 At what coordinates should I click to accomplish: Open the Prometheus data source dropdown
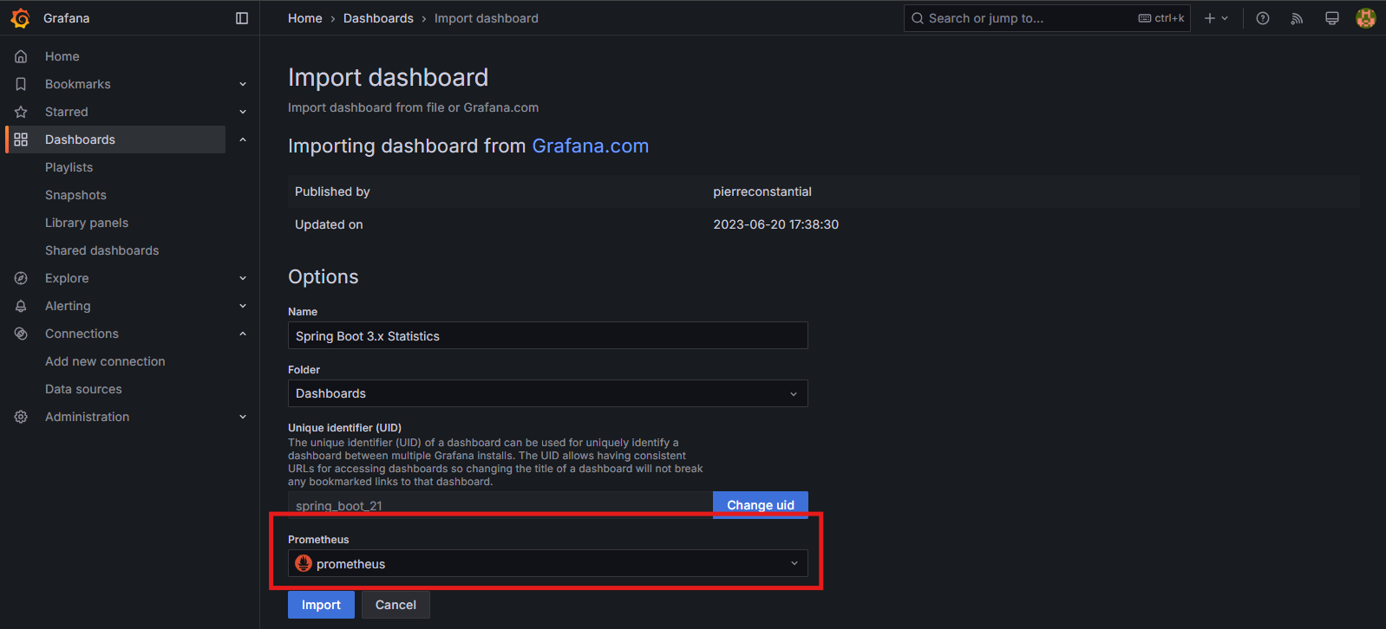coord(548,563)
